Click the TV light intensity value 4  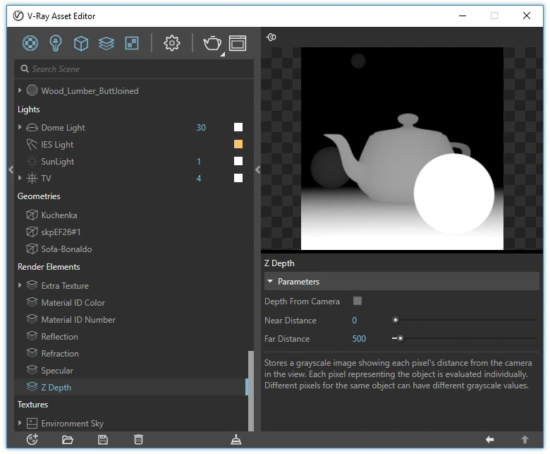199,179
